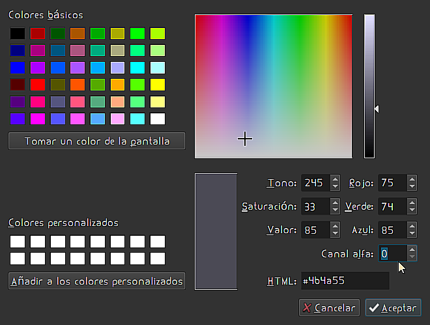Select the first custom color slot
The height and width of the screenshot is (325, 430).
[x=18, y=242]
